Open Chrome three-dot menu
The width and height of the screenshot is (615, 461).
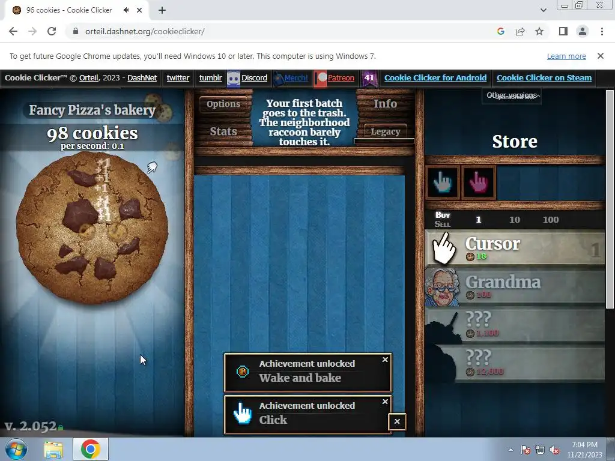click(x=602, y=31)
